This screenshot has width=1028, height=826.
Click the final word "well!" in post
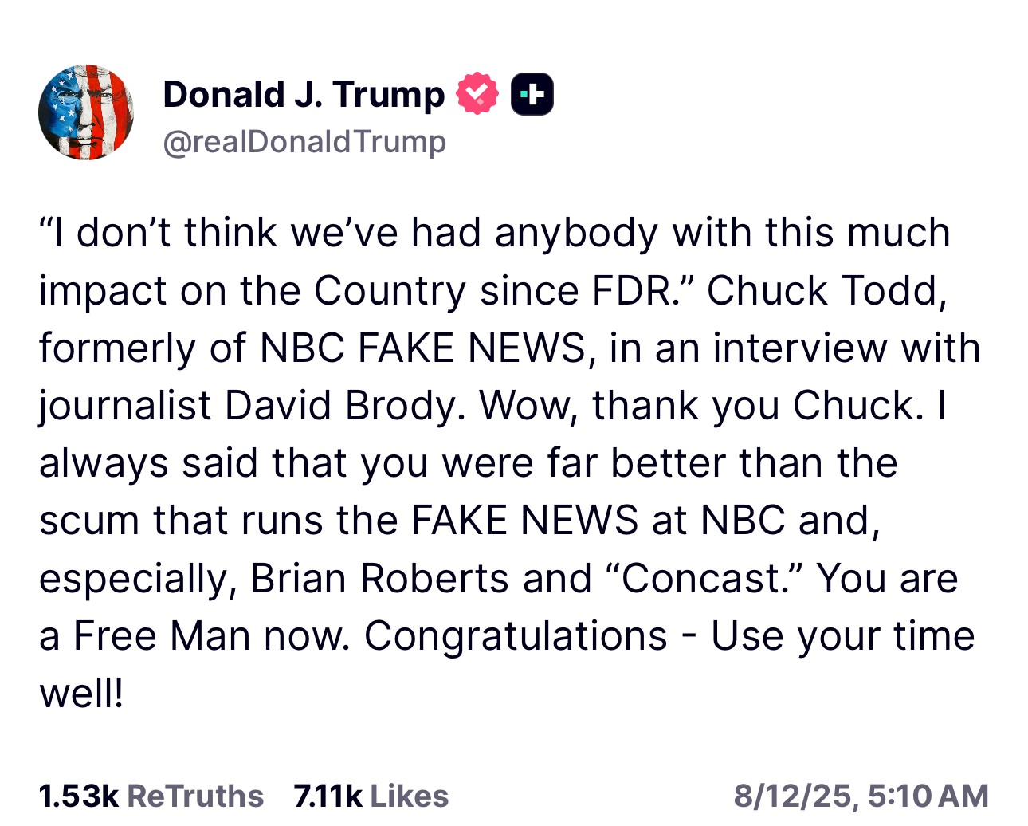coord(81,693)
